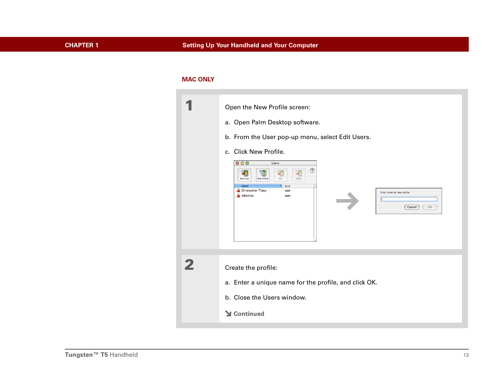Click the Users window title bar
Screen dimensions: 491x379
pyautogui.click(x=275, y=163)
